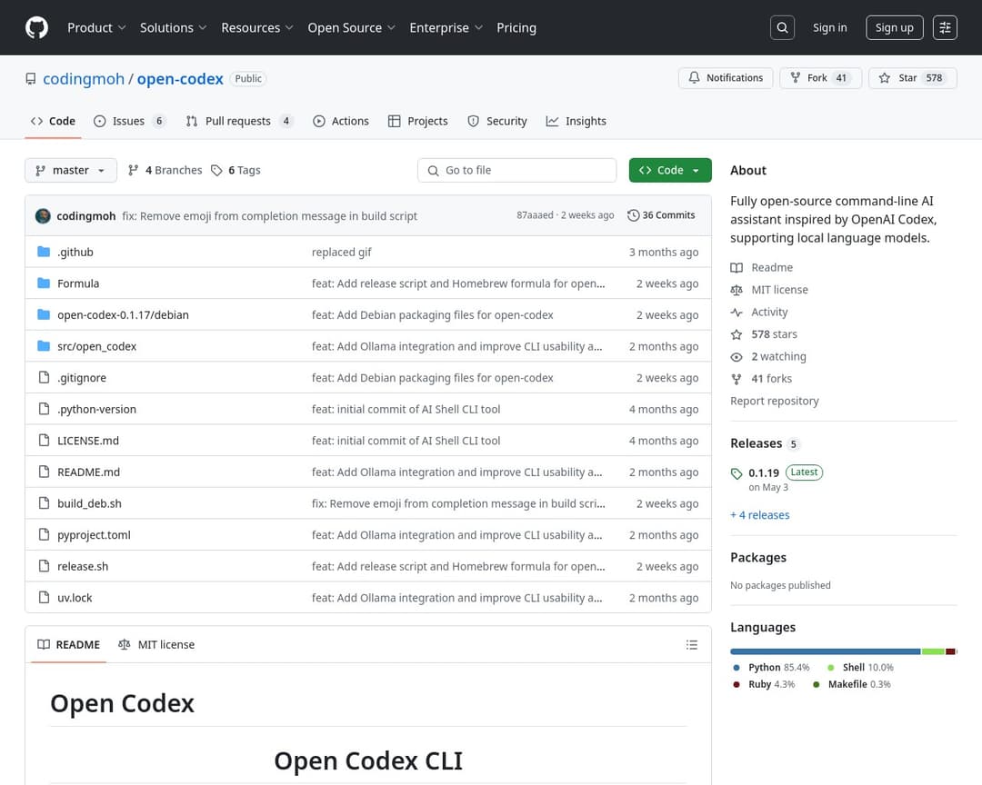Open the open-codex repository name link

point(180,78)
